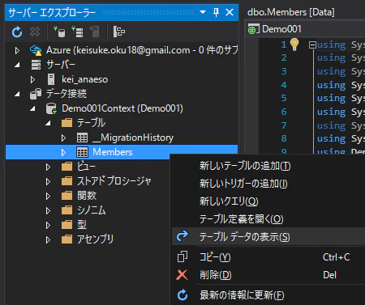This screenshot has height=305, width=365.
Task: Click the 型 folder icon
Action: (x=67, y=225)
